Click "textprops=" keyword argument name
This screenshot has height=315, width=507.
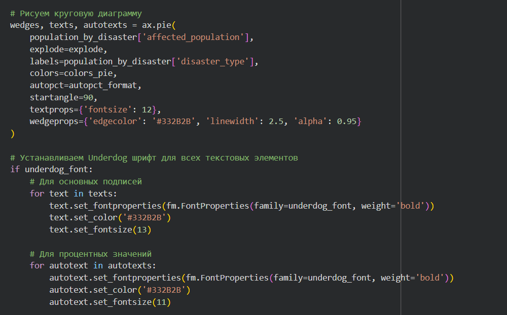54,109
